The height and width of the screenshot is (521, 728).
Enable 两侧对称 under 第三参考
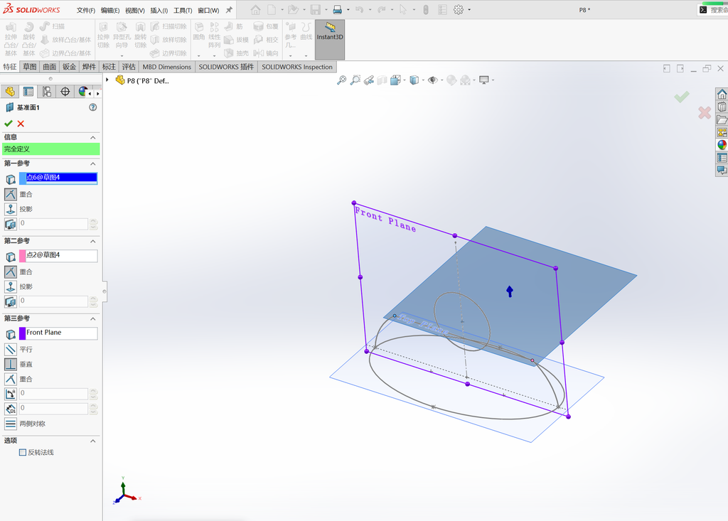coord(11,424)
